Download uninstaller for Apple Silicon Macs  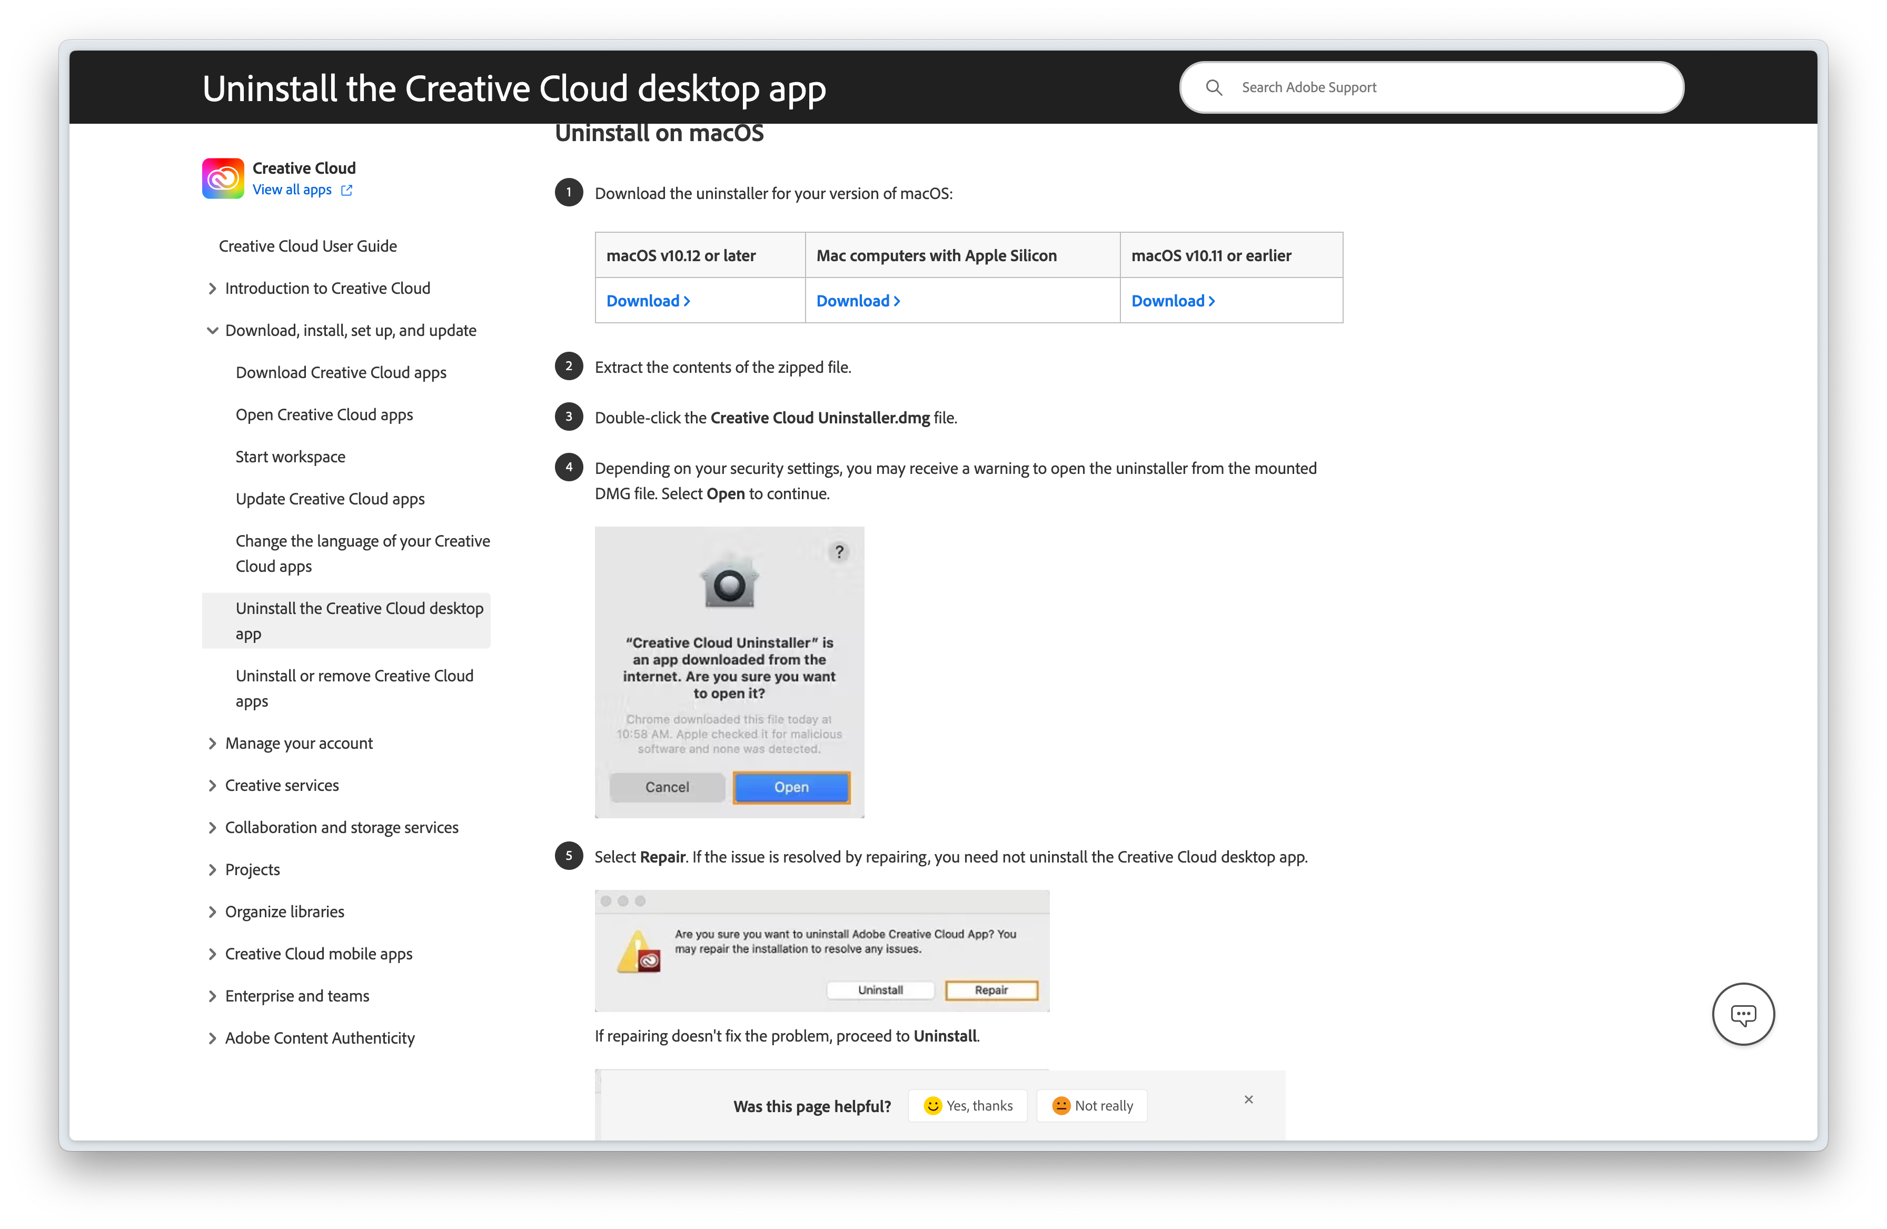coord(858,301)
